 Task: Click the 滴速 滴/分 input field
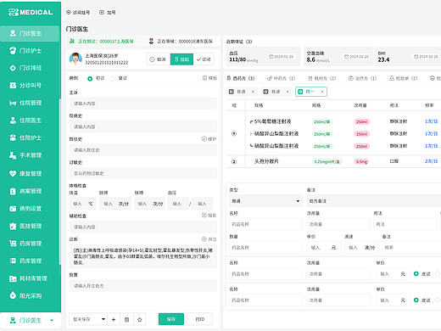tap(361, 248)
